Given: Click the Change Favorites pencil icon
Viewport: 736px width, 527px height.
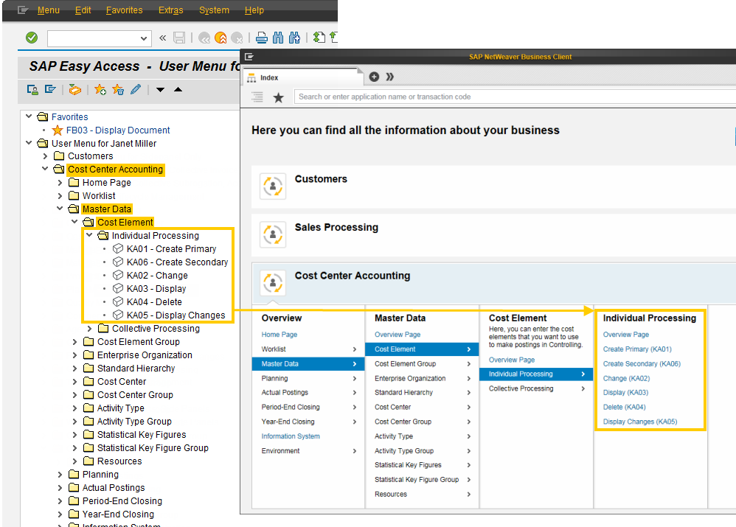Looking at the screenshot, I should point(136,89).
